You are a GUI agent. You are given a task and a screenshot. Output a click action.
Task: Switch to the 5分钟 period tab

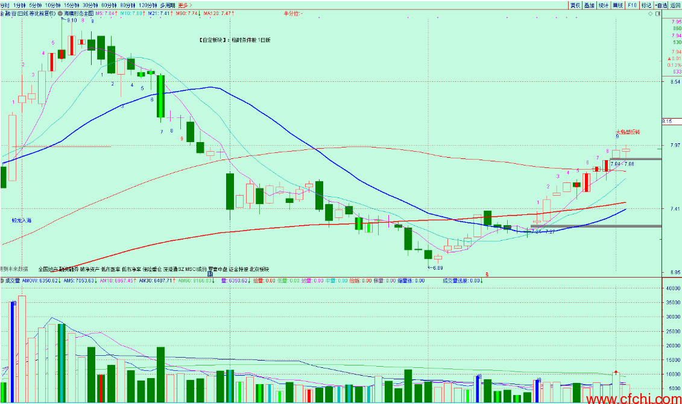pos(36,5)
